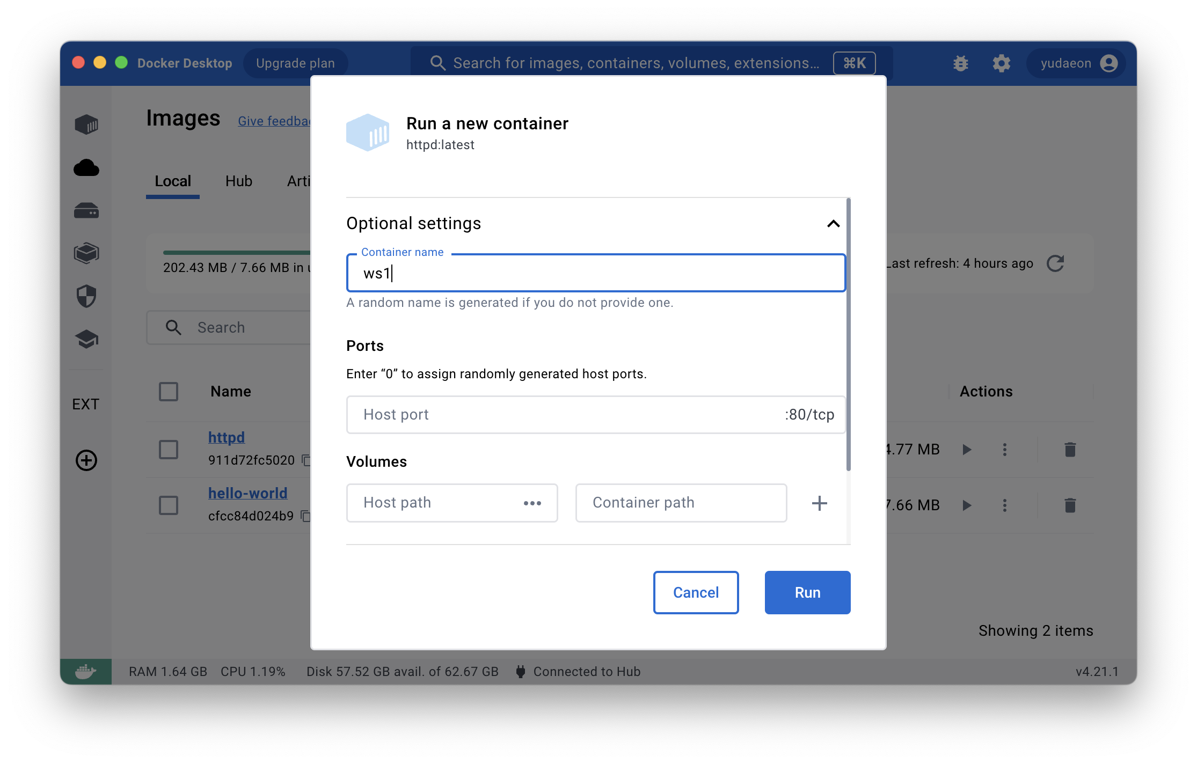
Task: Cancel the new container dialog
Action: (696, 592)
